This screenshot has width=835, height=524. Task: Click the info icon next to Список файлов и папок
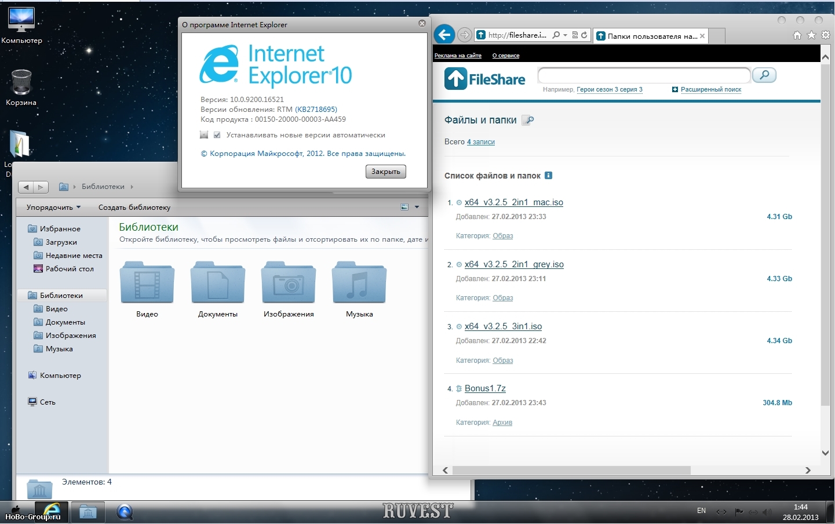click(548, 175)
